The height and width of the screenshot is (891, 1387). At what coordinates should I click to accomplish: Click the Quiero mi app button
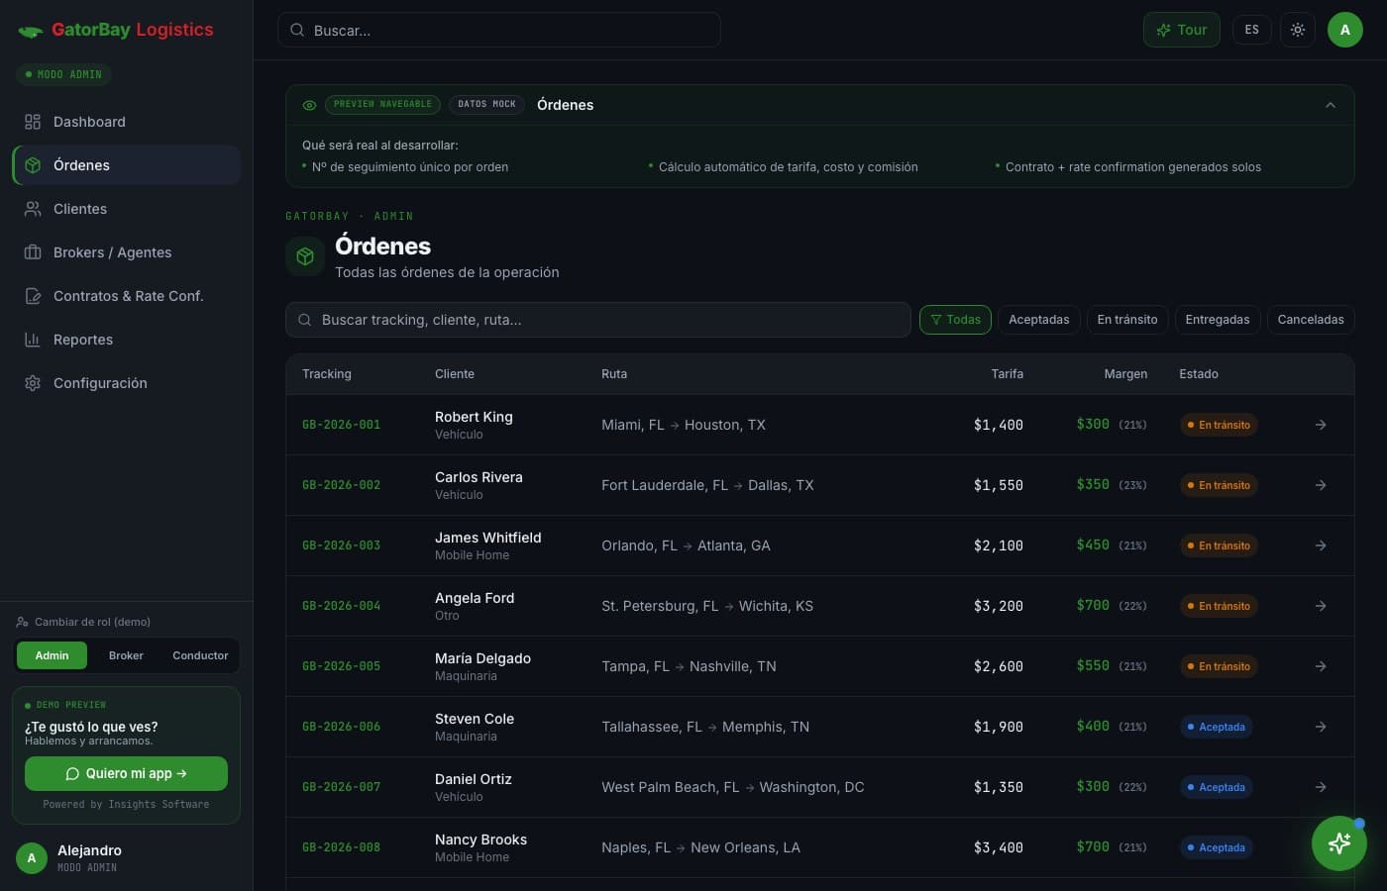tap(126, 773)
